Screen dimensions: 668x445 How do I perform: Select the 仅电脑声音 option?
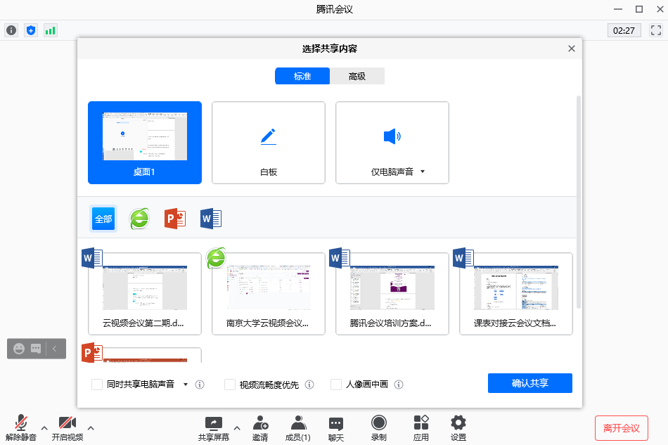tap(392, 143)
